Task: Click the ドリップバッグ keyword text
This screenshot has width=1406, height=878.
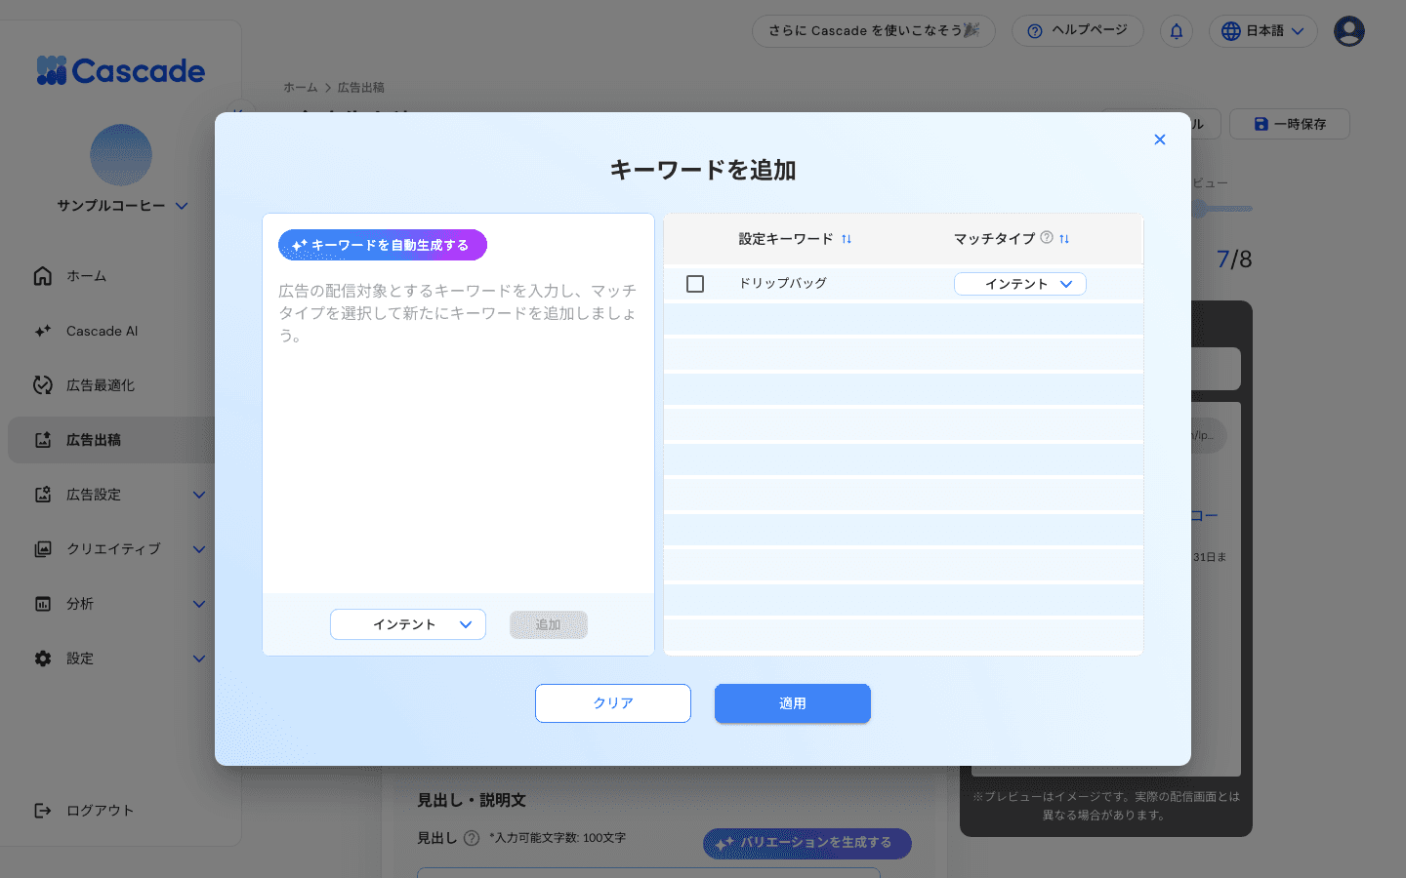Action: coord(783,284)
